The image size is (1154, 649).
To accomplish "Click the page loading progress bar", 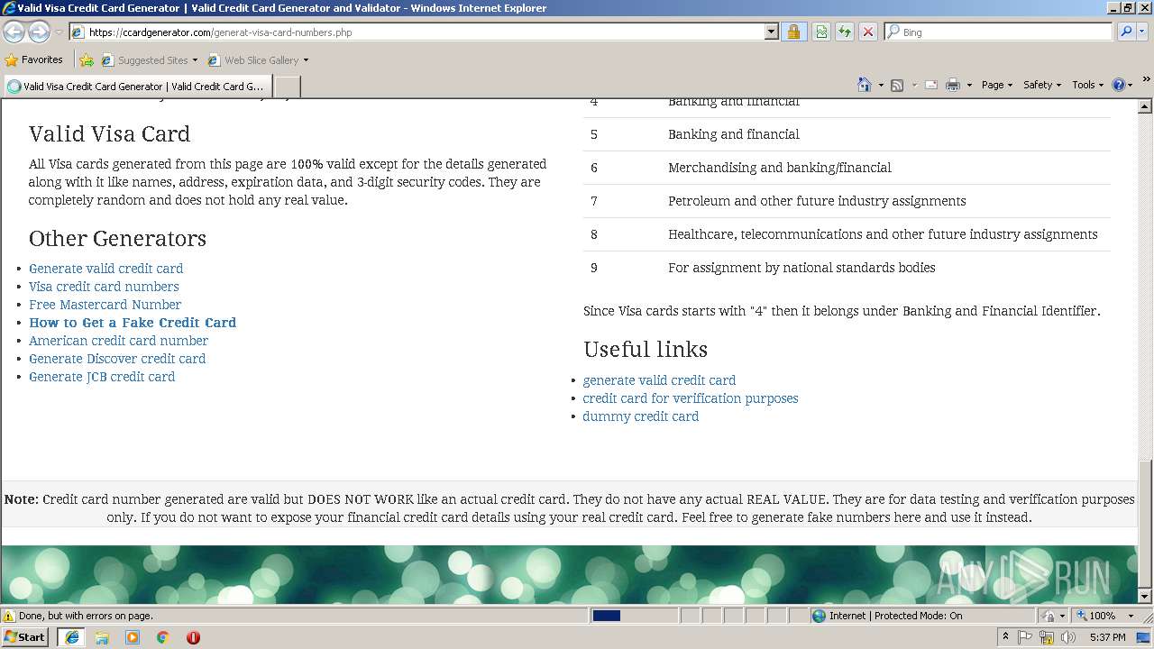I will [634, 616].
